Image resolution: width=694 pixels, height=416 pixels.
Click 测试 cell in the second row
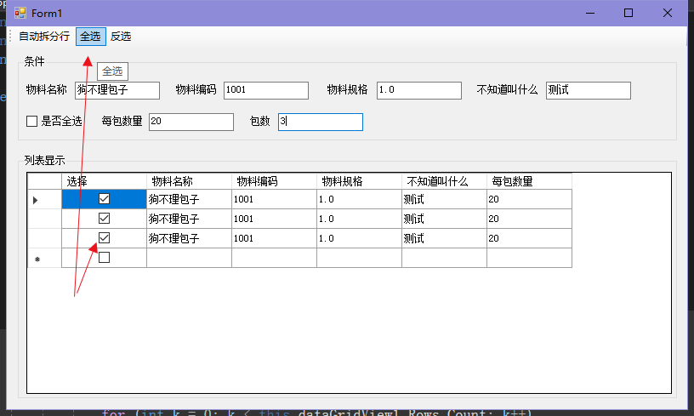click(x=444, y=219)
